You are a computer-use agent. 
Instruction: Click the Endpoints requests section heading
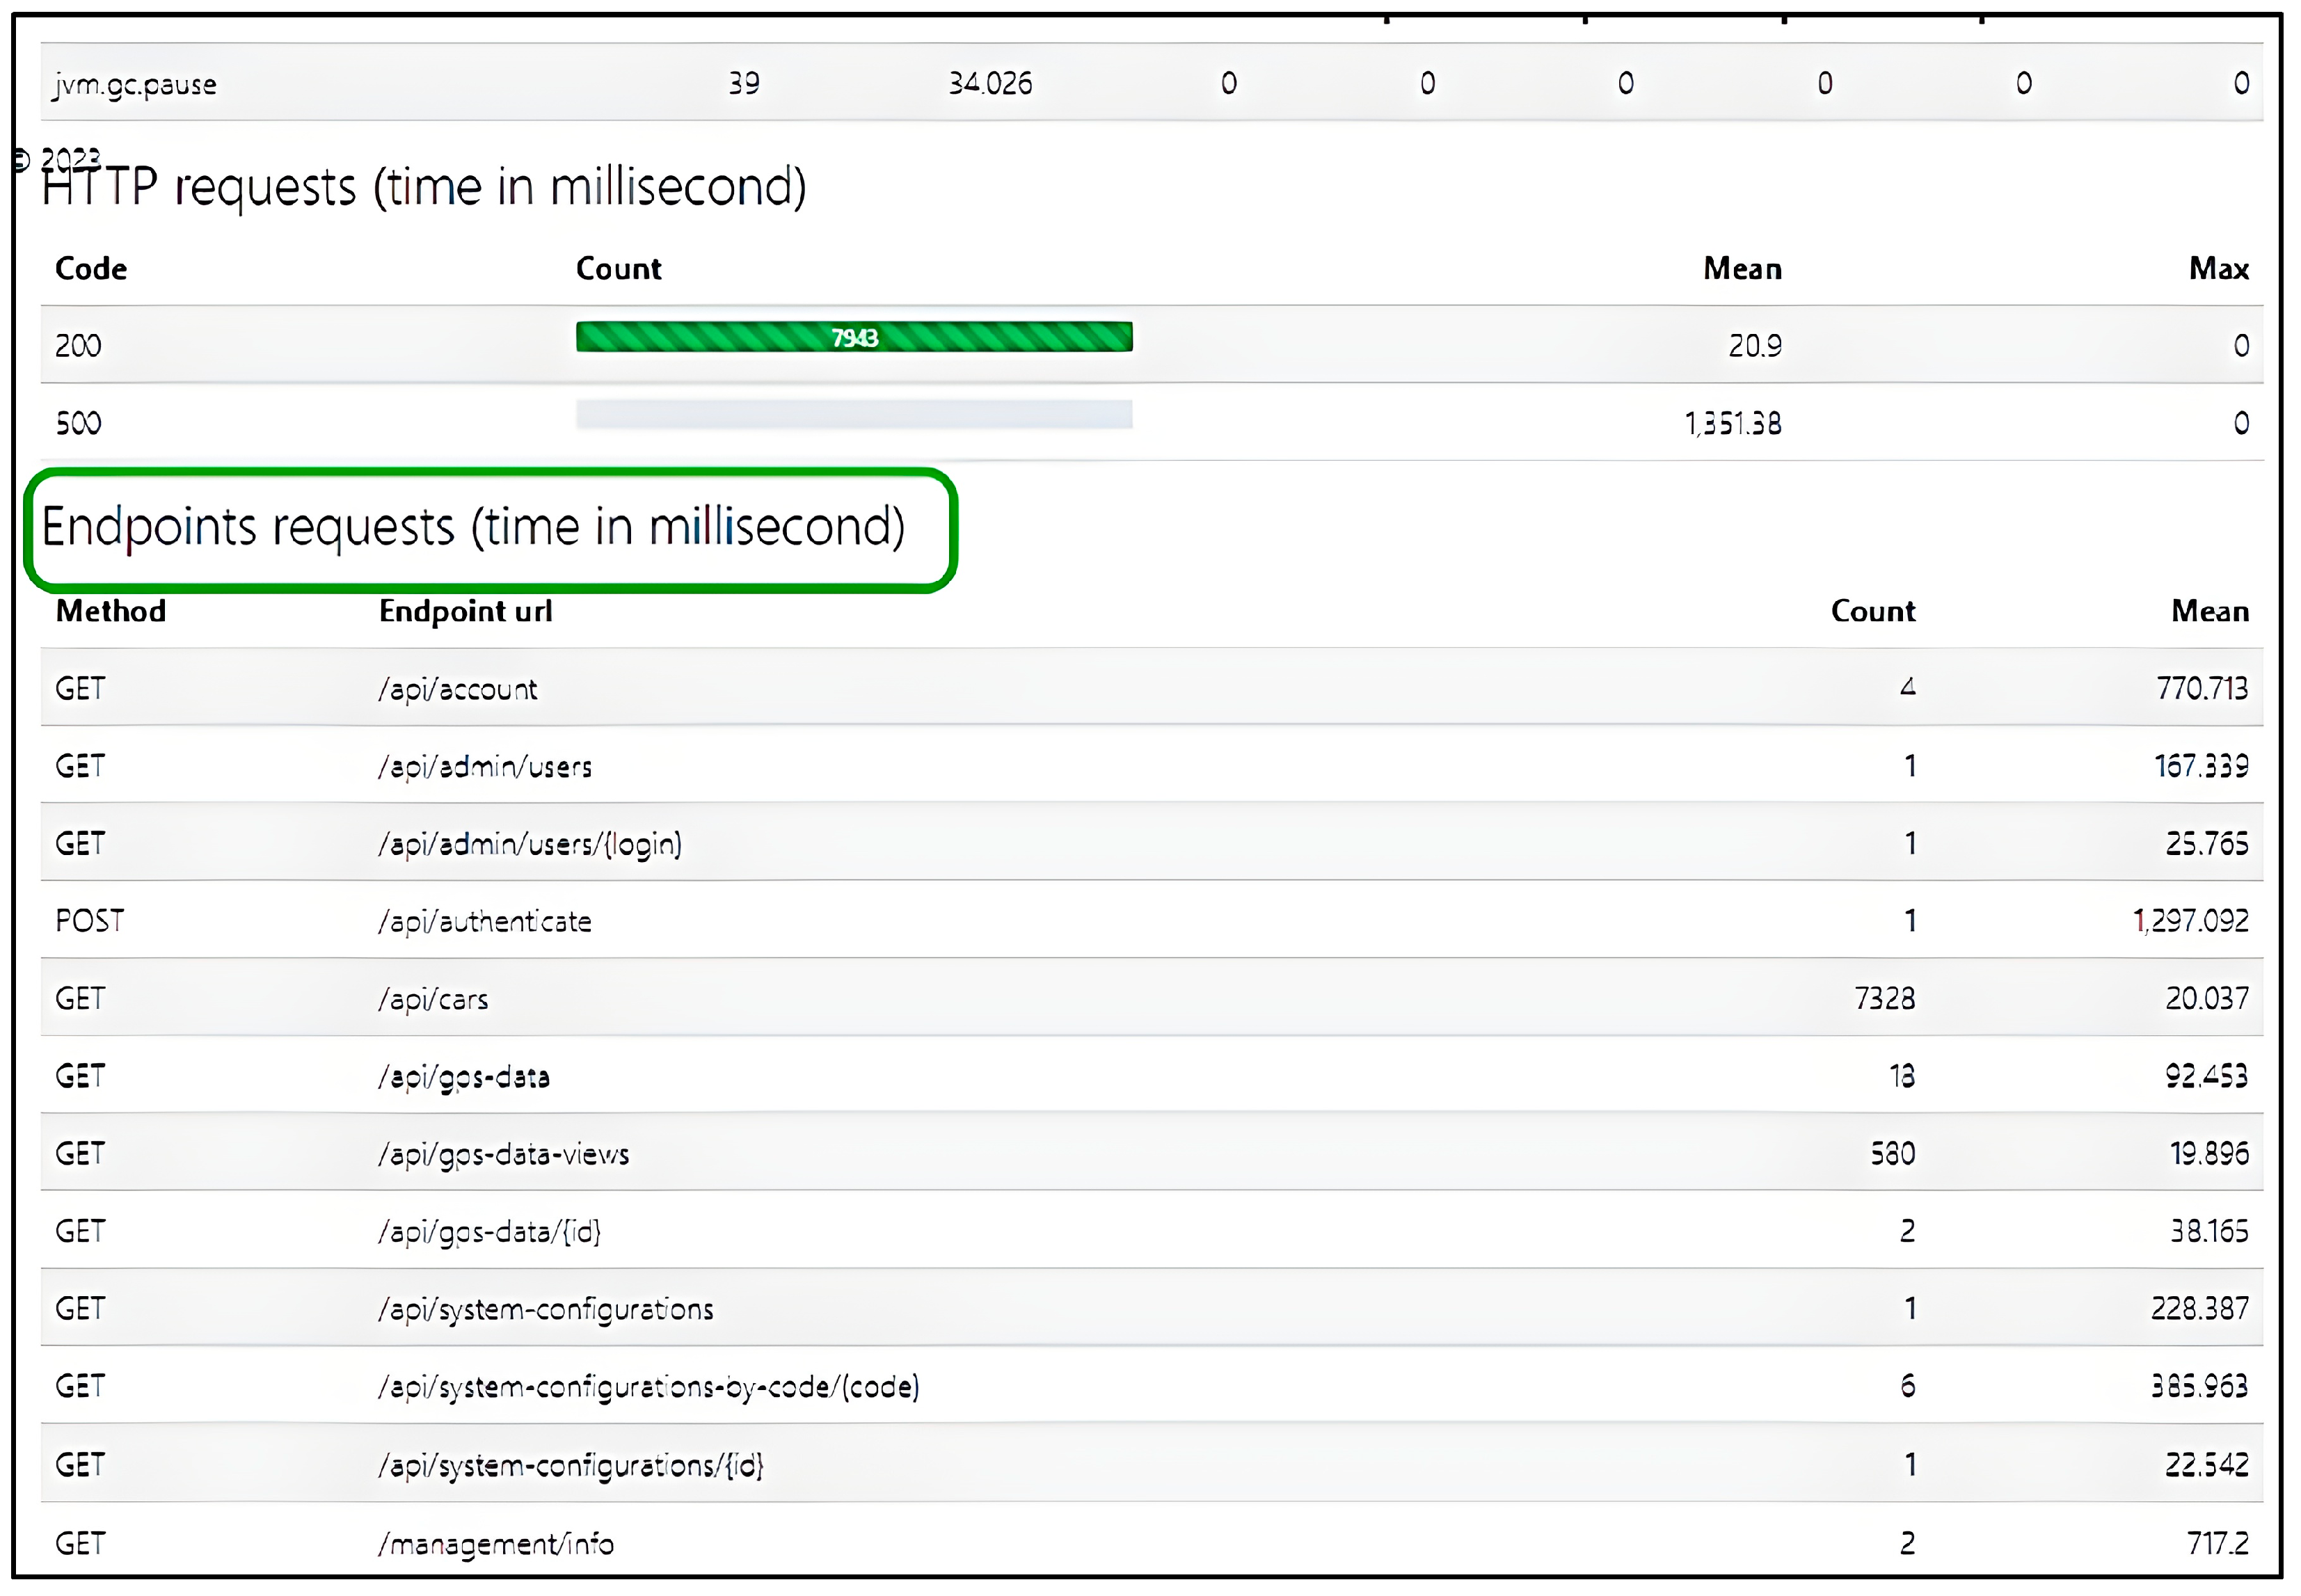pos(472,527)
